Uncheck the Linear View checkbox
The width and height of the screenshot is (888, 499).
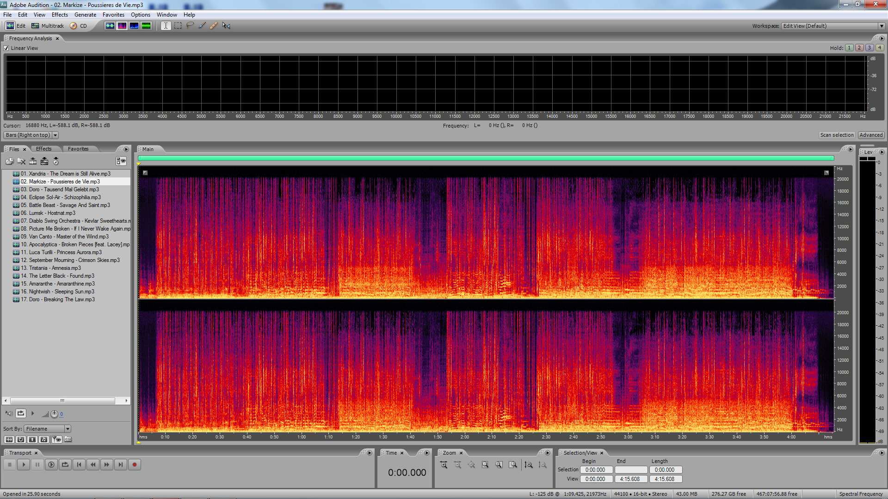pos(6,48)
